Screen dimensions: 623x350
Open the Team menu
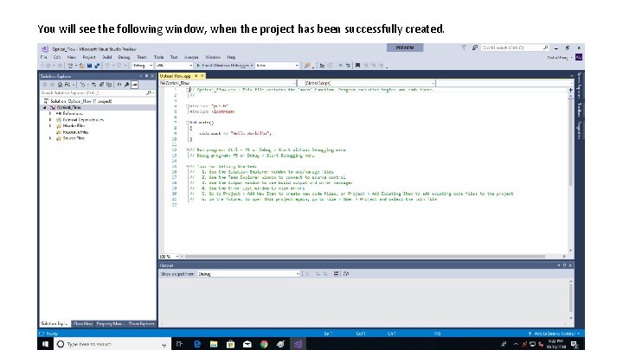(142, 57)
